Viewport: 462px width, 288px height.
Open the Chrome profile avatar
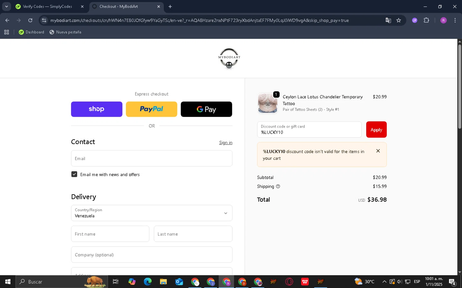pyautogui.click(x=444, y=20)
